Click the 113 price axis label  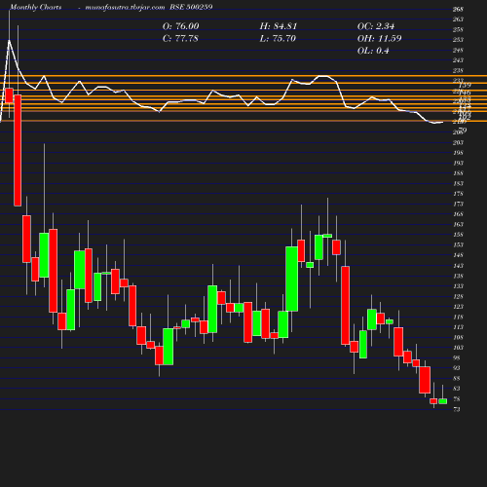coord(458,327)
